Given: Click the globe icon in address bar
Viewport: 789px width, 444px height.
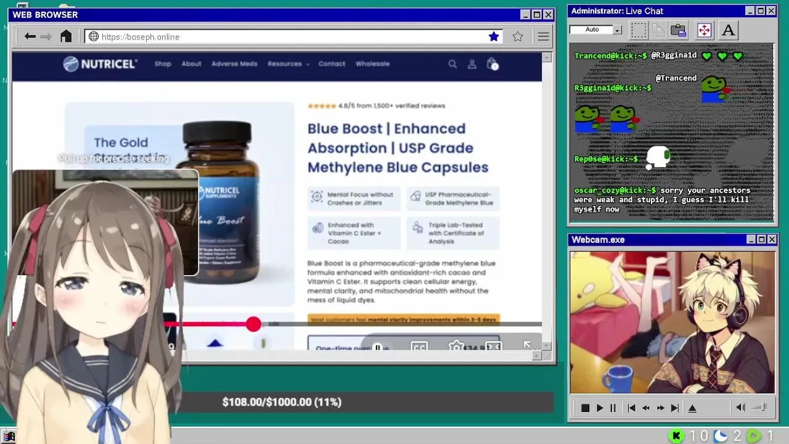Looking at the screenshot, I should tap(94, 37).
